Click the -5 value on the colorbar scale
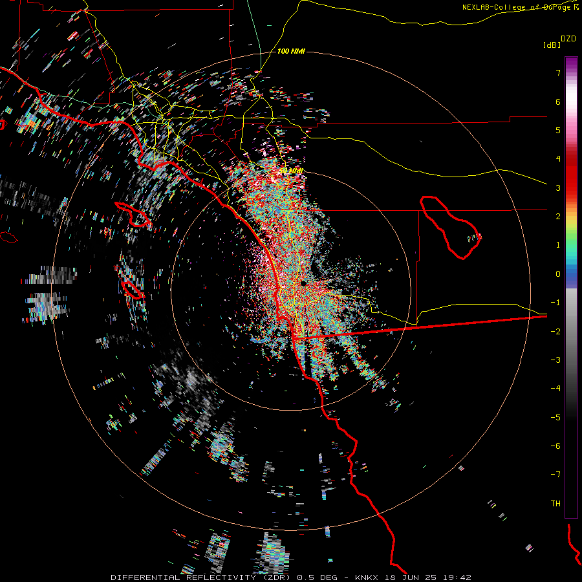 (555, 418)
